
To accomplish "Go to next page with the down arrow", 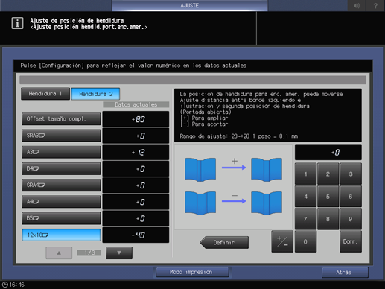I will (x=119, y=253).
